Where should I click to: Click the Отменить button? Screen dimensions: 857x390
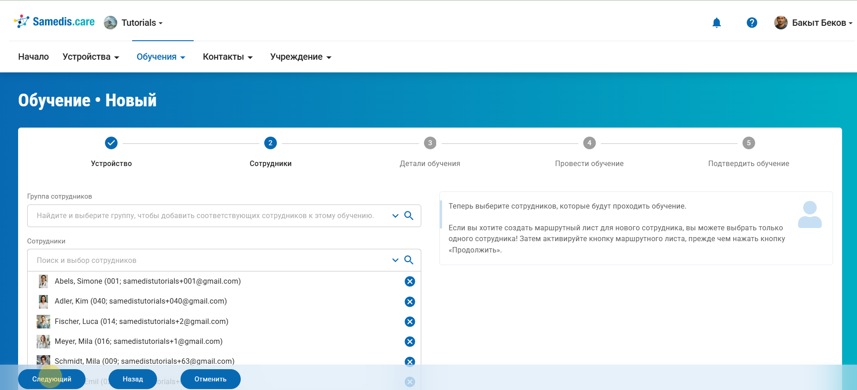click(x=210, y=379)
